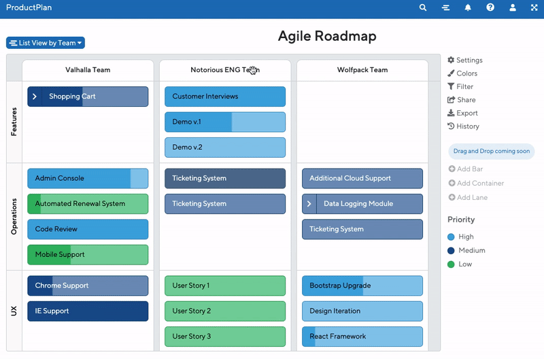Open the User Story 1 bar

click(x=225, y=286)
